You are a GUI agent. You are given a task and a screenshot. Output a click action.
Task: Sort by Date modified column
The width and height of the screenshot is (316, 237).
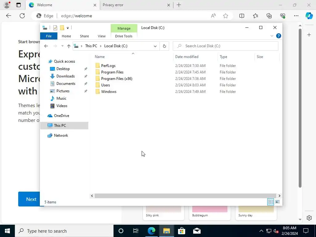[195, 57]
